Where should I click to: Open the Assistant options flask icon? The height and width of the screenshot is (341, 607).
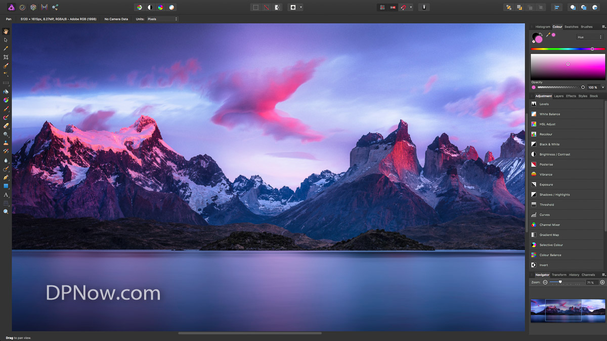click(x=424, y=7)
